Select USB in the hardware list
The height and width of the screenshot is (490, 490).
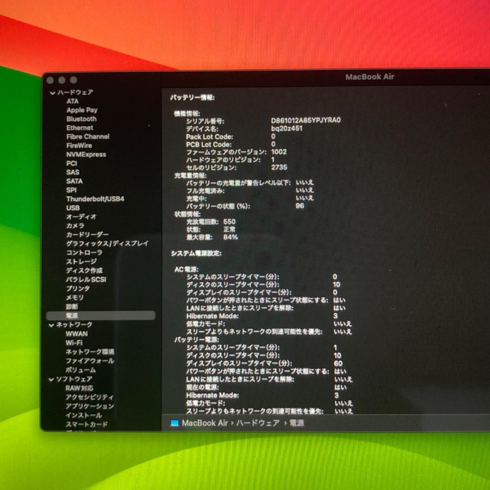pos(73,208)
